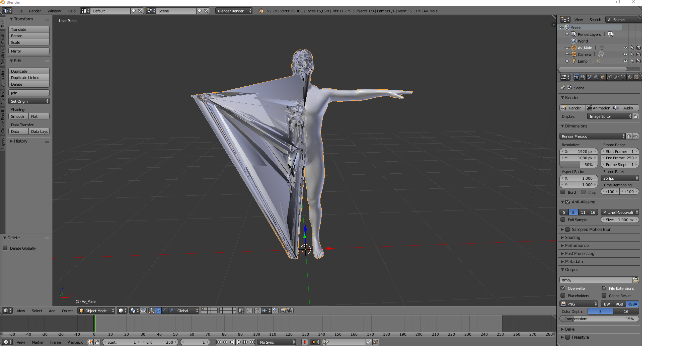Click the Smooth shading button

tap(18, 116)
